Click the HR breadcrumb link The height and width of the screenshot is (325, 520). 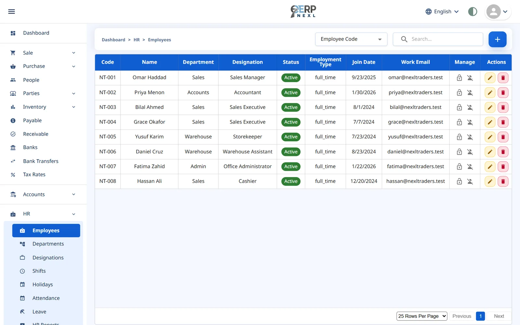[136, 40]
